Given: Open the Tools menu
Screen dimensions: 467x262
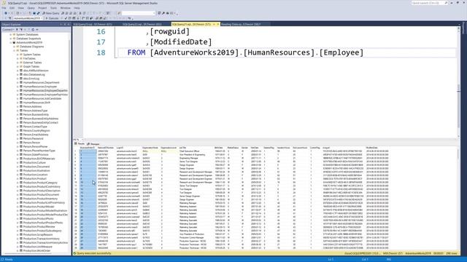Looking at the screenshot, I should pyautogui.click(x=53, y=8).
